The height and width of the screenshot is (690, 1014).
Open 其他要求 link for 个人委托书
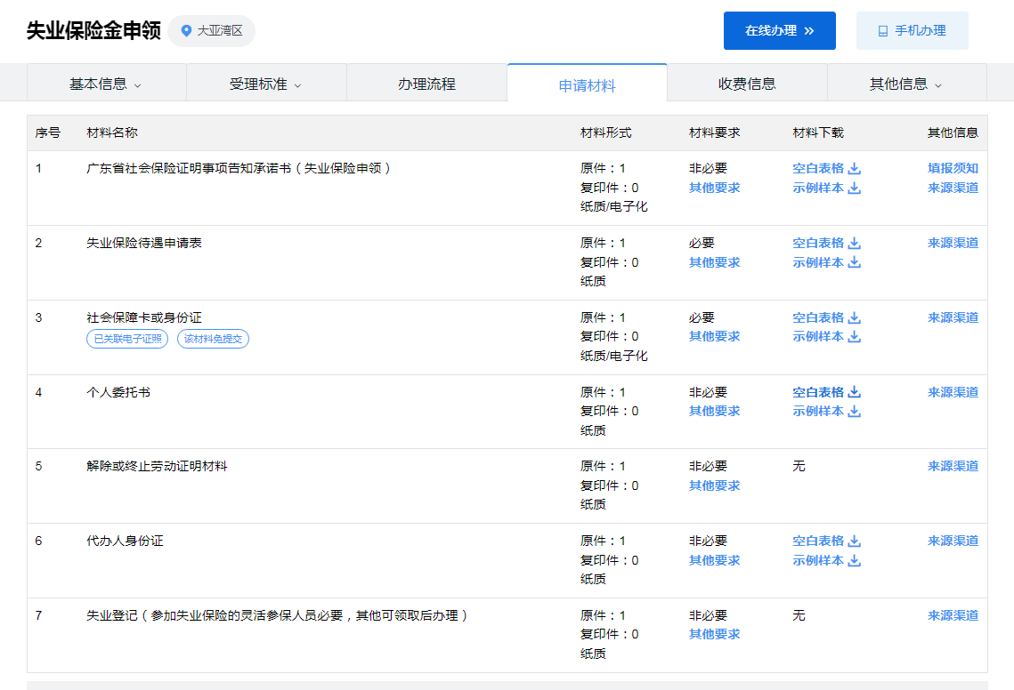[x=715, y=411]
